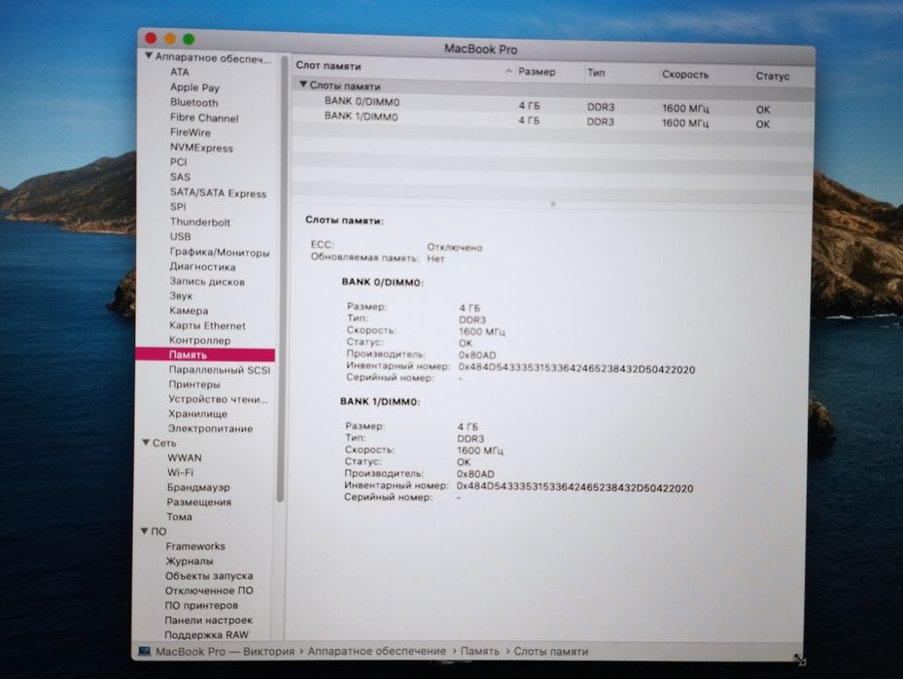Click the BANK 1/DIMM0 Производитель value 0x80AD
The height and width of the screenshot is (679, 903).
point(475,474)
